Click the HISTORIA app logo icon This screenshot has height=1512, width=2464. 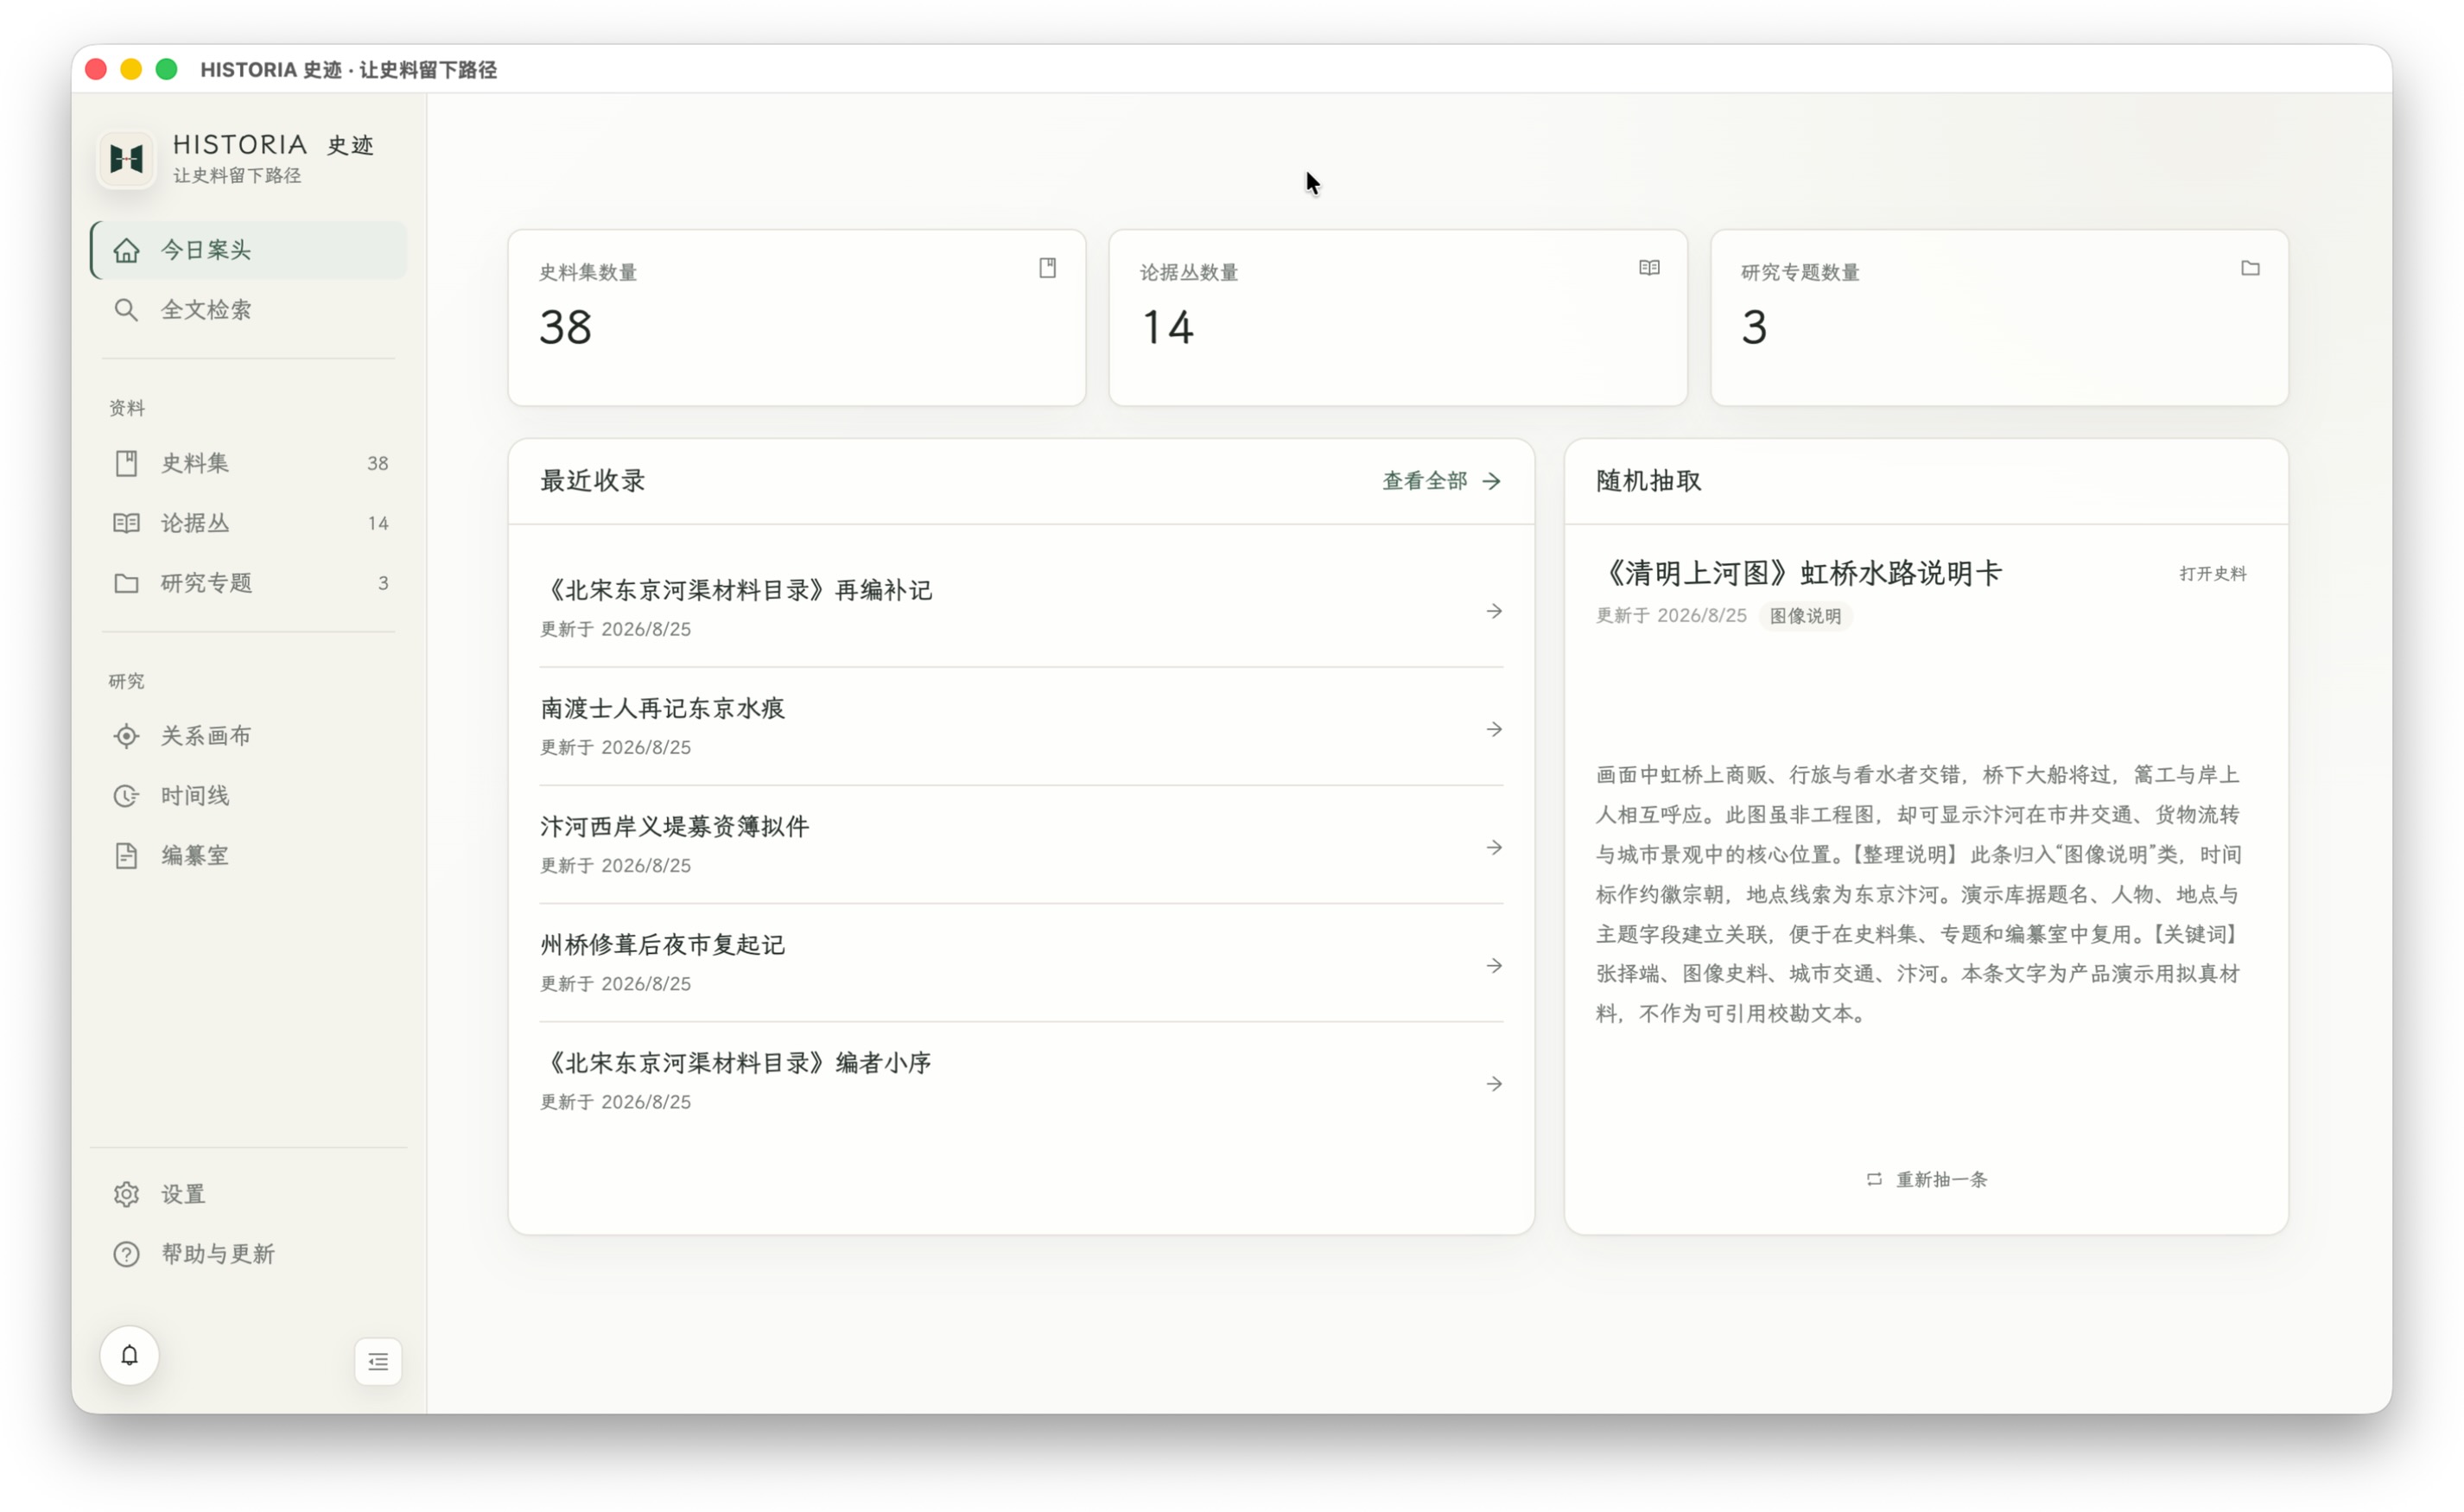click(127, 158)
